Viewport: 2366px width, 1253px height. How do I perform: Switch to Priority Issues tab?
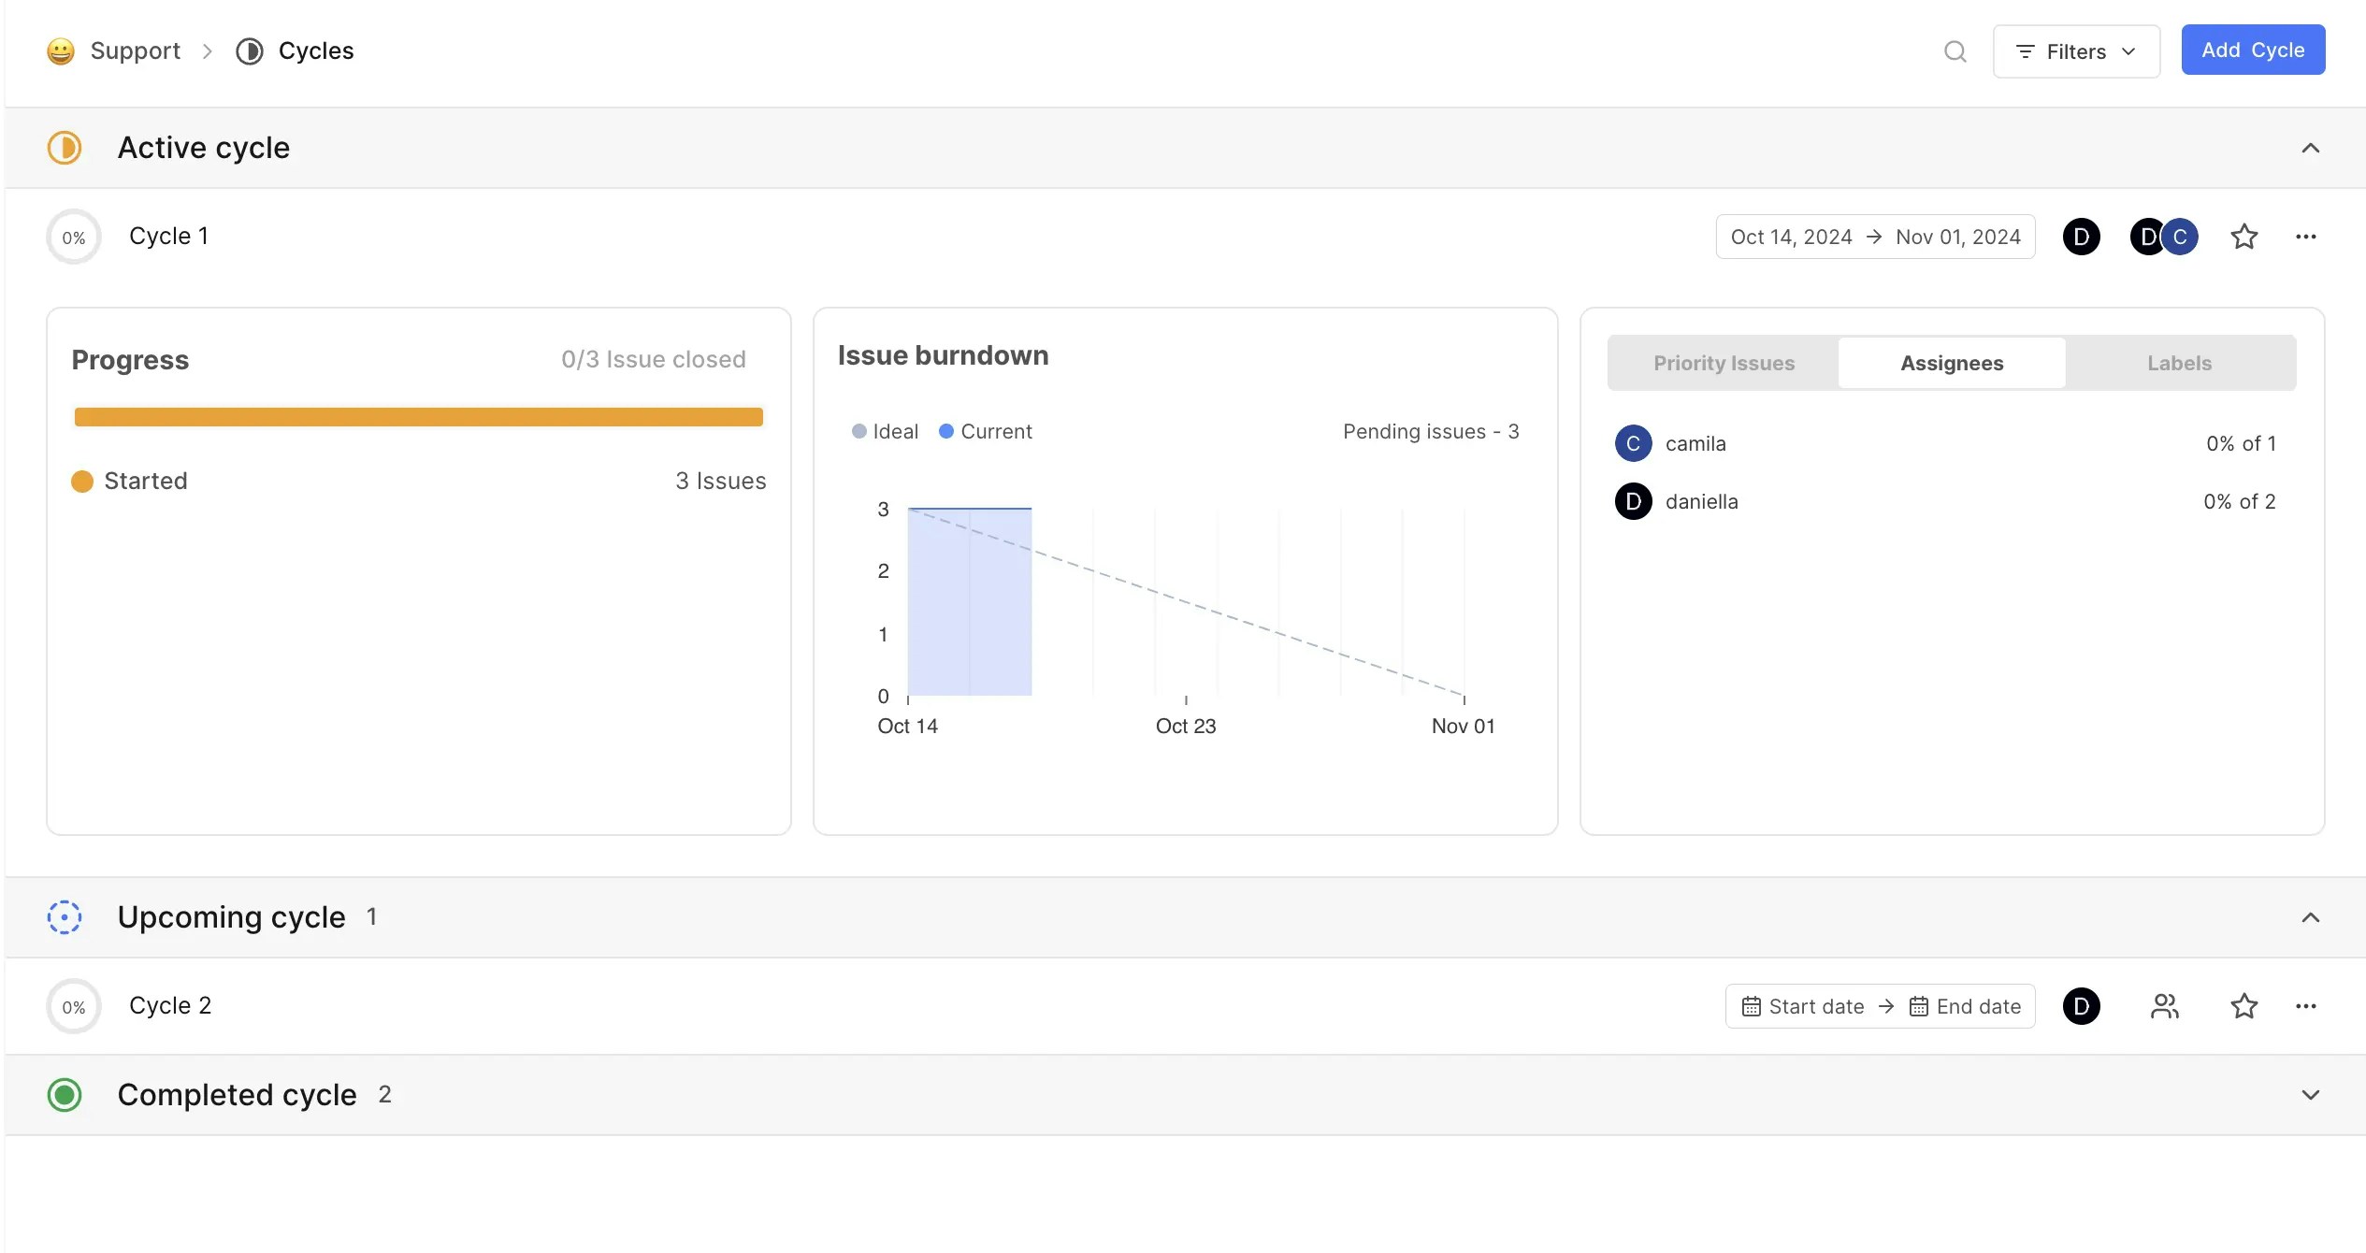(1724, 363)
